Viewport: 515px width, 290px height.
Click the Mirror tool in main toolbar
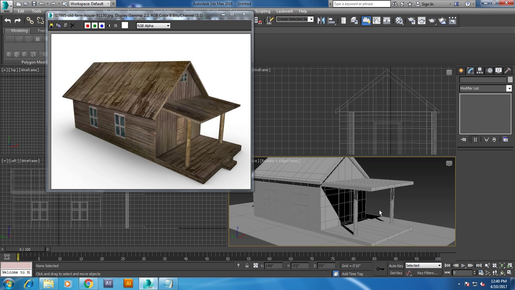(x=321, y=21)
